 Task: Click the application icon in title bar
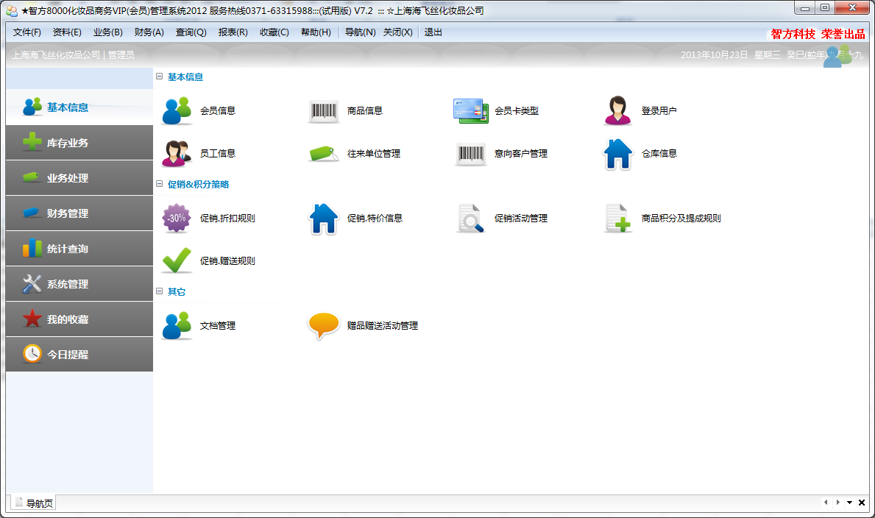pos(12,10)
